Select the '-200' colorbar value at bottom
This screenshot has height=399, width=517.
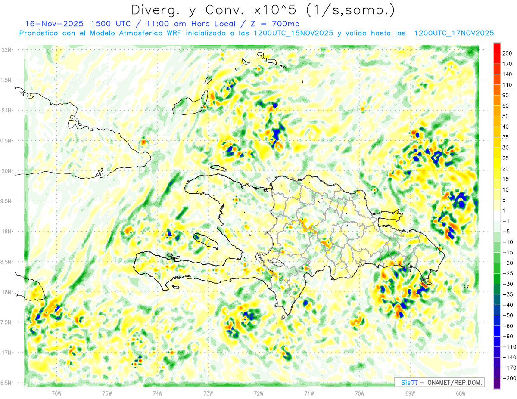508,378
